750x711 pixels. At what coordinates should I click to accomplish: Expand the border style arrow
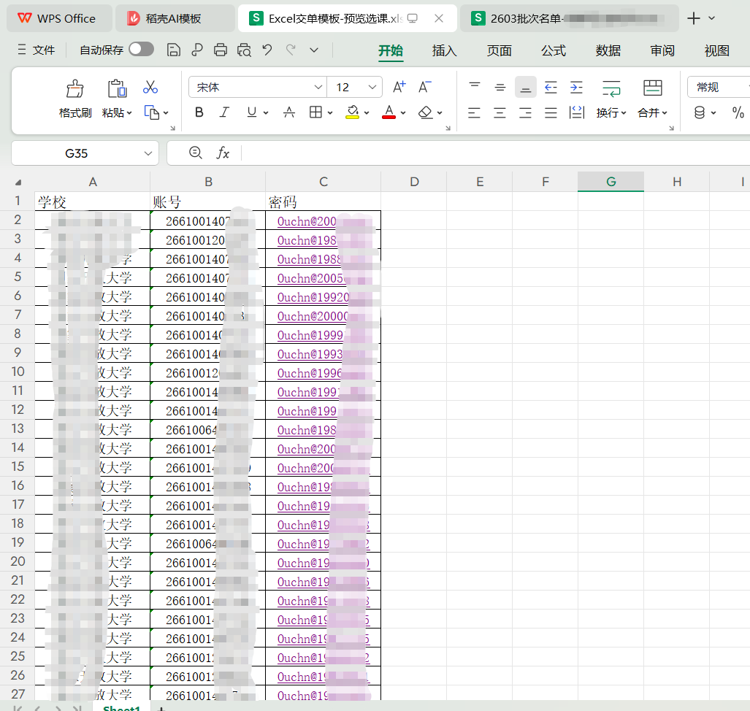[x=330, y=113]
